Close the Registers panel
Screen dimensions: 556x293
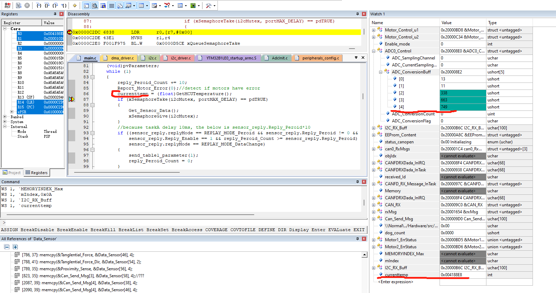click(62, 14)
